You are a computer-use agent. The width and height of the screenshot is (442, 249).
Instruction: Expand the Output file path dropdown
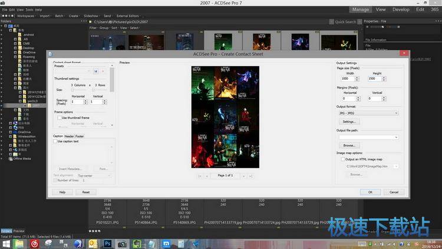tap(396, 137)
